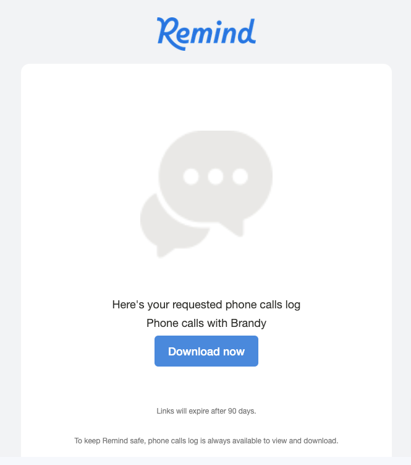Click the middle dot in the chat bubble

(x=216, y=176)
